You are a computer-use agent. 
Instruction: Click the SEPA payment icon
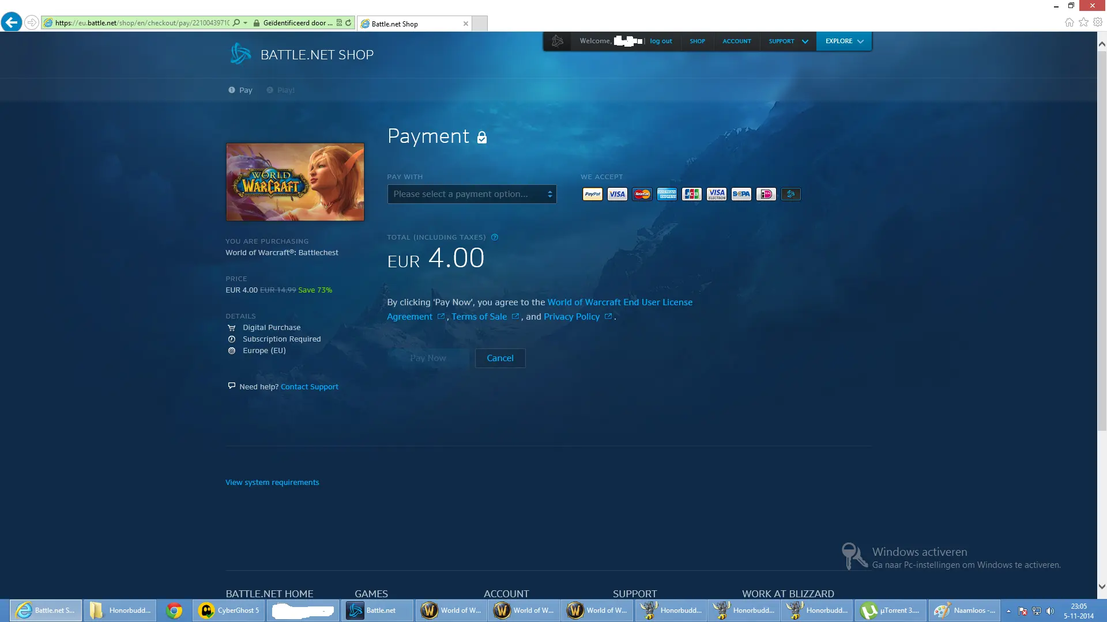(741, 194)
